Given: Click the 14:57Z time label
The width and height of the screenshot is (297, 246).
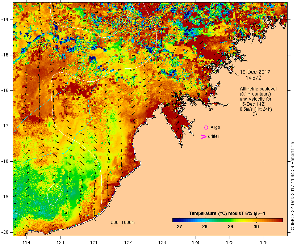Looking at the screenshot, I should (x=254, y=78).
